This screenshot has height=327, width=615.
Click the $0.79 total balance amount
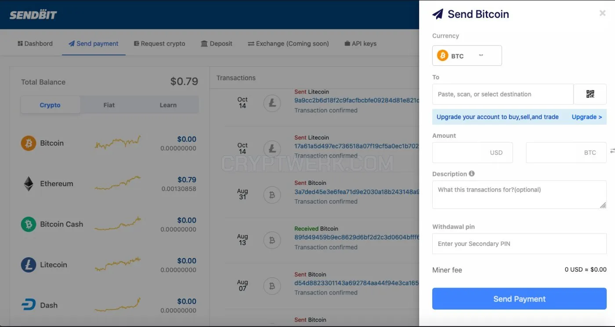(x=184, y=81)
